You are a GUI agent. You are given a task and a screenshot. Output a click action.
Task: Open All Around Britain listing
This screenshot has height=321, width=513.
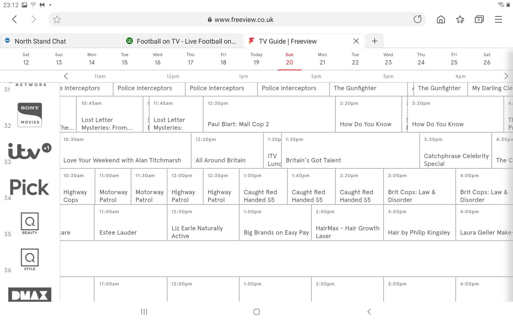tap(227, 150)
